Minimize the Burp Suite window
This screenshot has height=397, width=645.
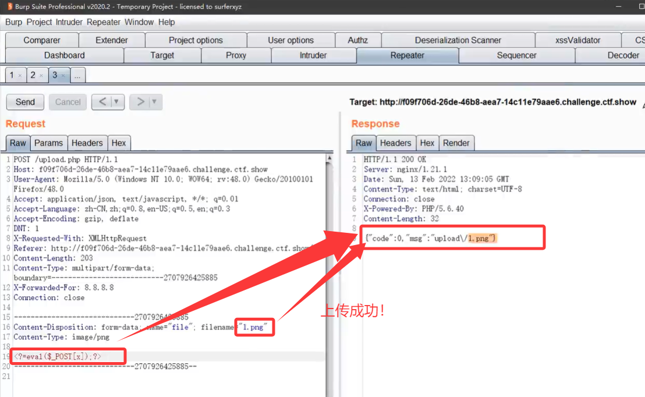pos(618,6)
